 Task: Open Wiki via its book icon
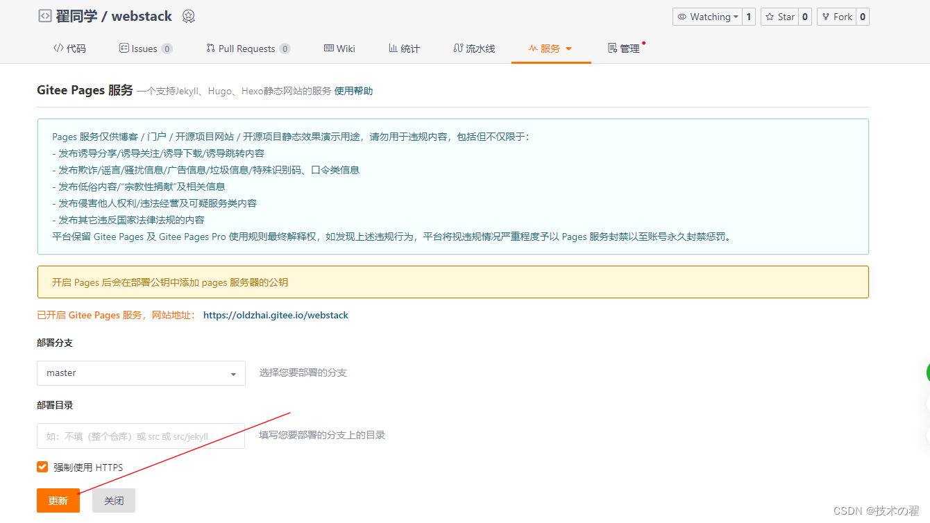tap(330, 48)
